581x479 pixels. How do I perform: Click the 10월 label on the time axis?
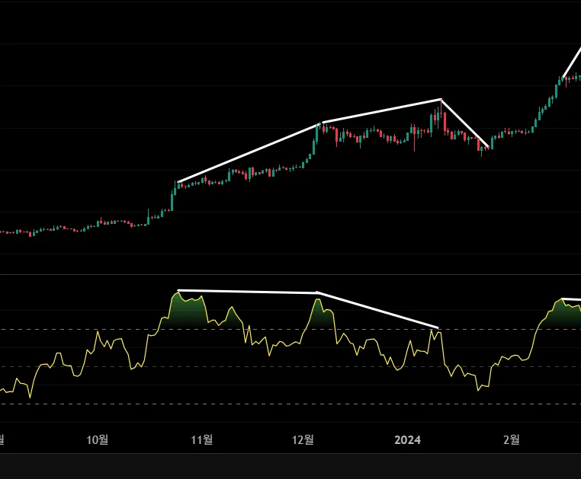(97, 439)
